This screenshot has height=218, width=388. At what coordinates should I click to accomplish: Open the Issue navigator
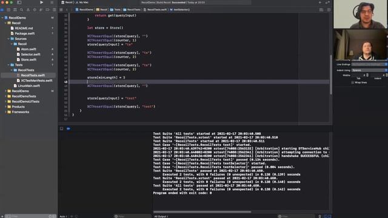point(28,10)
